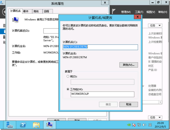Open the 工具(T) menu
This screenshot has height=130, width=170.
click(x=139, y=12)
